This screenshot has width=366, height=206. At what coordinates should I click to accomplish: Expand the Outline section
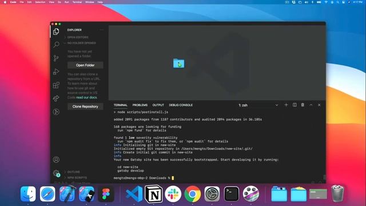coord(73,172)
